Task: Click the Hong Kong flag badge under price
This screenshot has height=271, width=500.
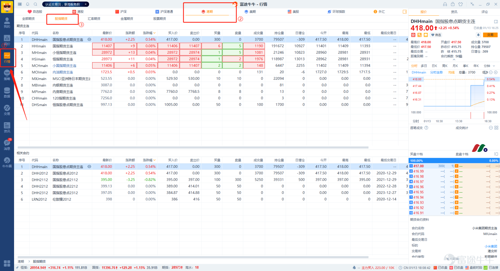Action: [x=413, y=35]
